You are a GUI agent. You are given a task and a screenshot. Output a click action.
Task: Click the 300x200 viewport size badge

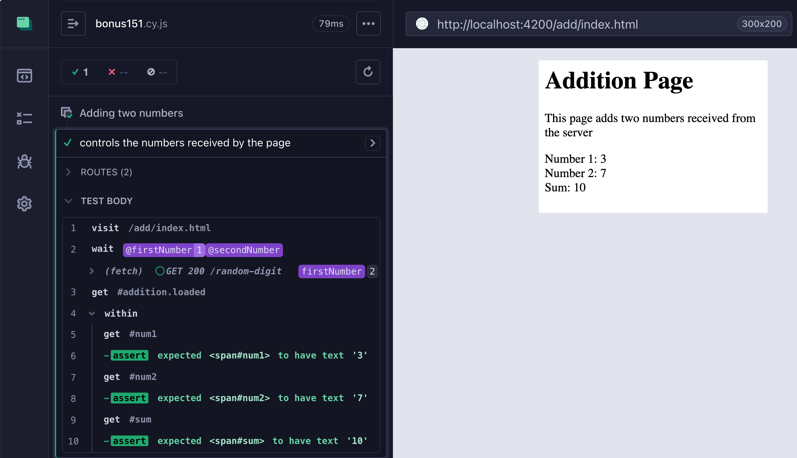coord(761,24)
